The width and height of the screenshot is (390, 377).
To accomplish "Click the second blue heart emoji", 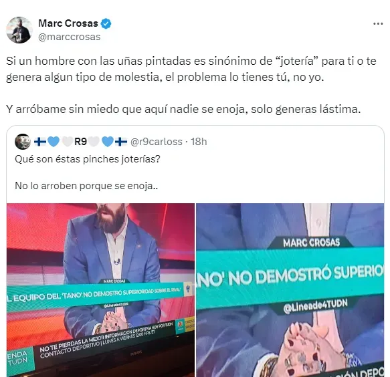I will [108, 142].
